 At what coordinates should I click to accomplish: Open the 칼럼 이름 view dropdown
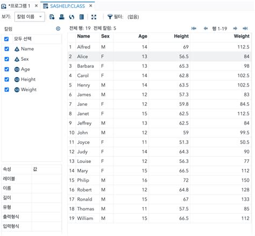pos(30,17)
